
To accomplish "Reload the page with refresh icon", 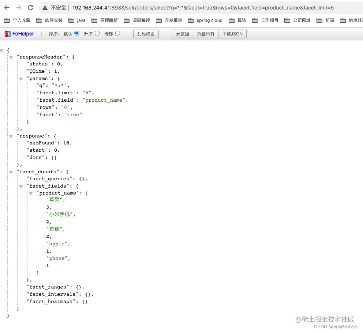I will [30, 8].
